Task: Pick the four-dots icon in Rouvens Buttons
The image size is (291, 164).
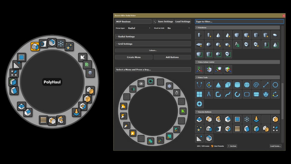Action: 275,129
